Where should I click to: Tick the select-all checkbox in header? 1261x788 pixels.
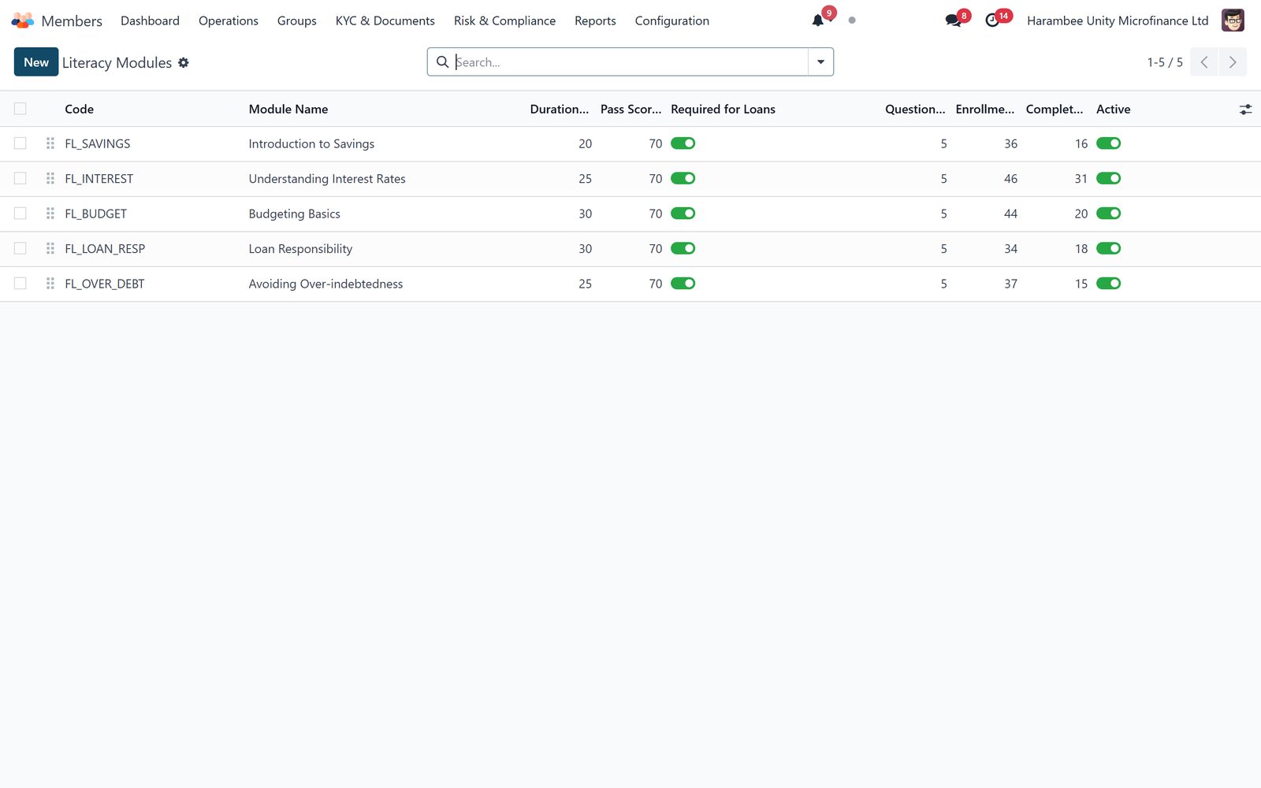[20, 109]
